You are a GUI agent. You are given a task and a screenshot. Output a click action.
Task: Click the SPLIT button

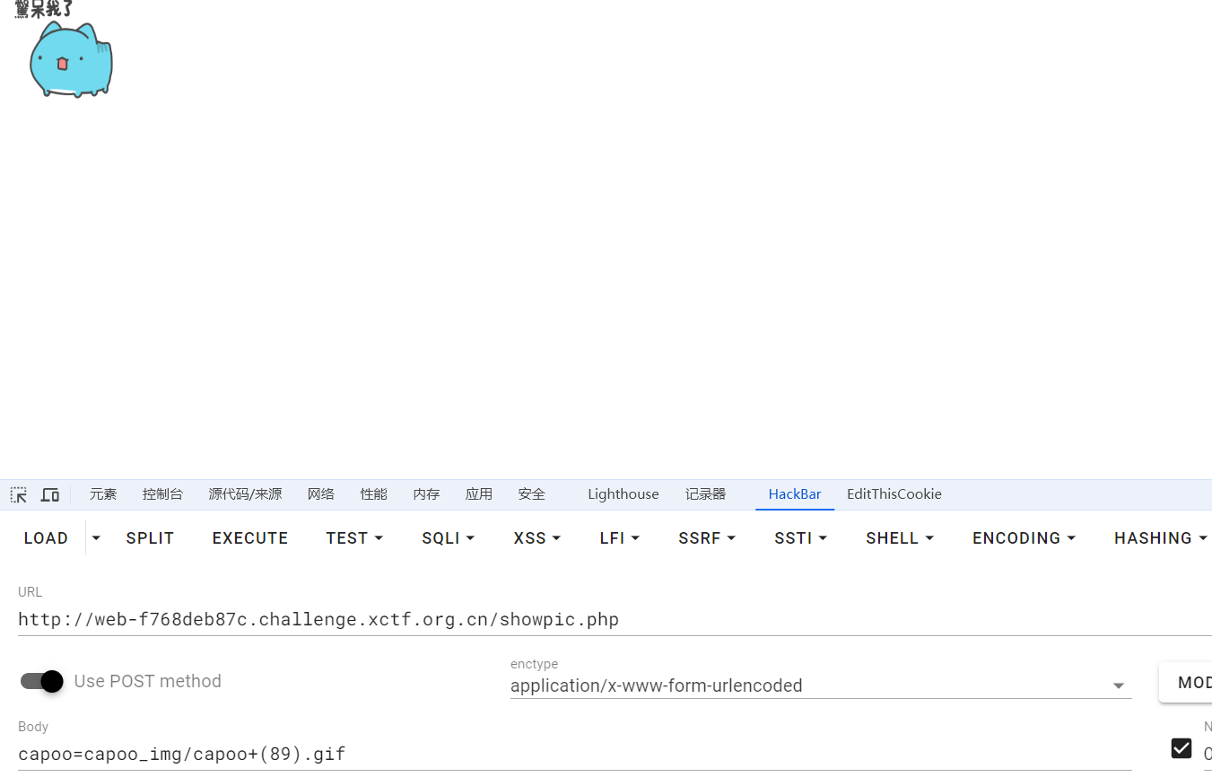150,538
